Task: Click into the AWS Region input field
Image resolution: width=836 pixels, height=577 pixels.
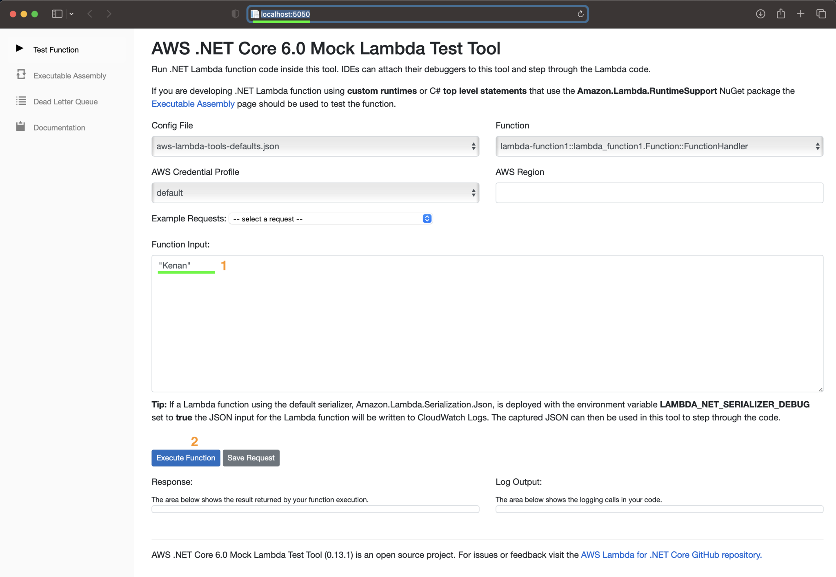Action: (x=659, y=192)
